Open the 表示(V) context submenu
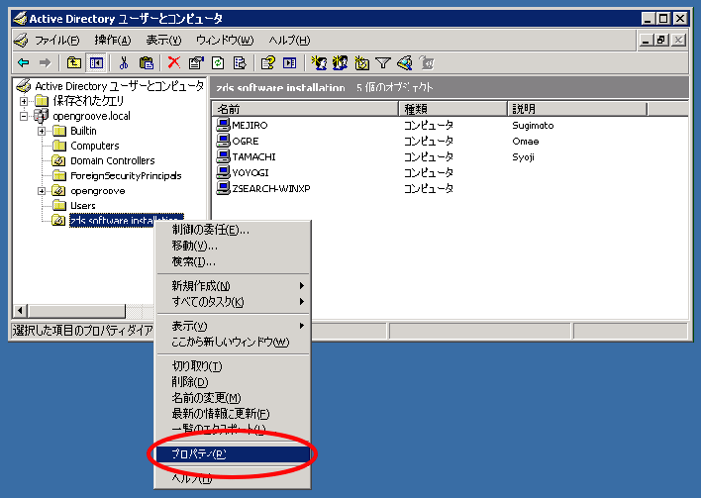This screenshot has width=701, height=498. tap(233, 326)
